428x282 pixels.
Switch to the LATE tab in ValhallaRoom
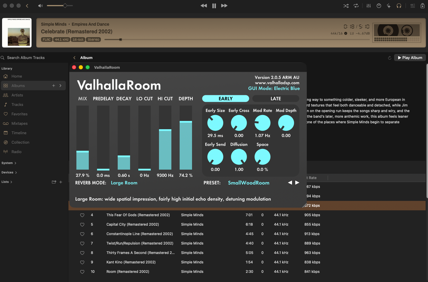(x=276, y=99)
